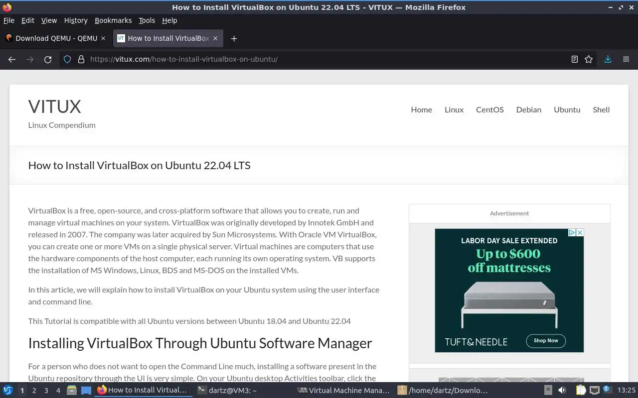Switch to the /home/dartz/Downloads file manager task

coord(443,391)
